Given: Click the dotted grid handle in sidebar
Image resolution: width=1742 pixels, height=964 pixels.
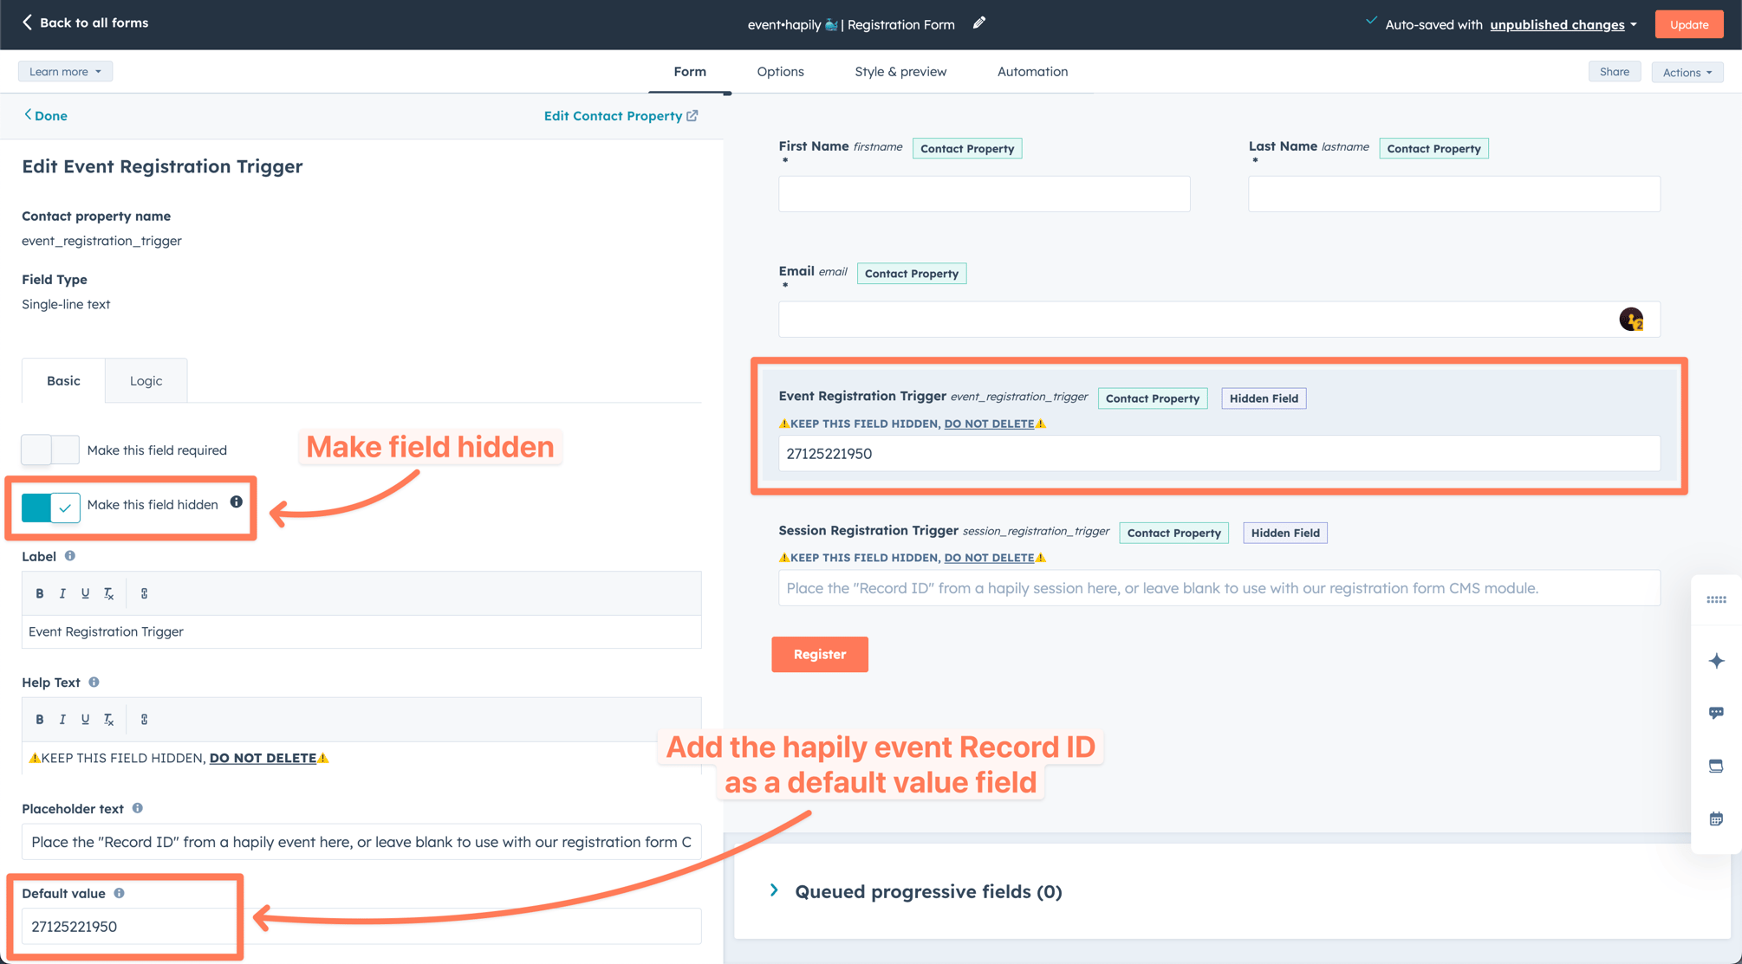Looking at the screenshot, I should click(1716, 599).
